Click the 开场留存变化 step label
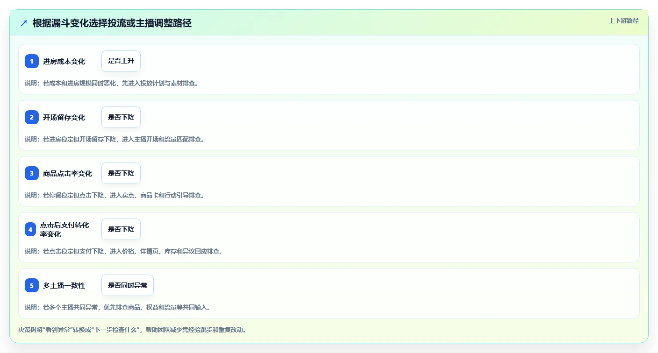Screen dimensions: 658x353 pos(64,117)
